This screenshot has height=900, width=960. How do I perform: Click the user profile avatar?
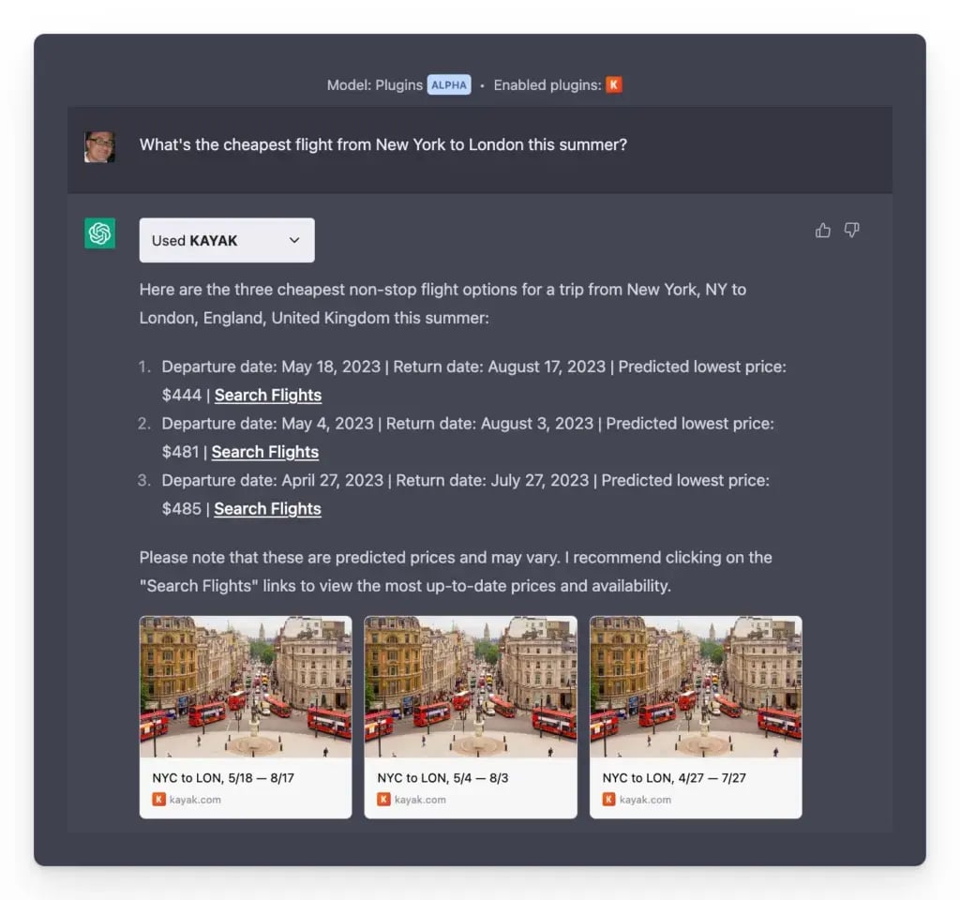click(99, 146)
